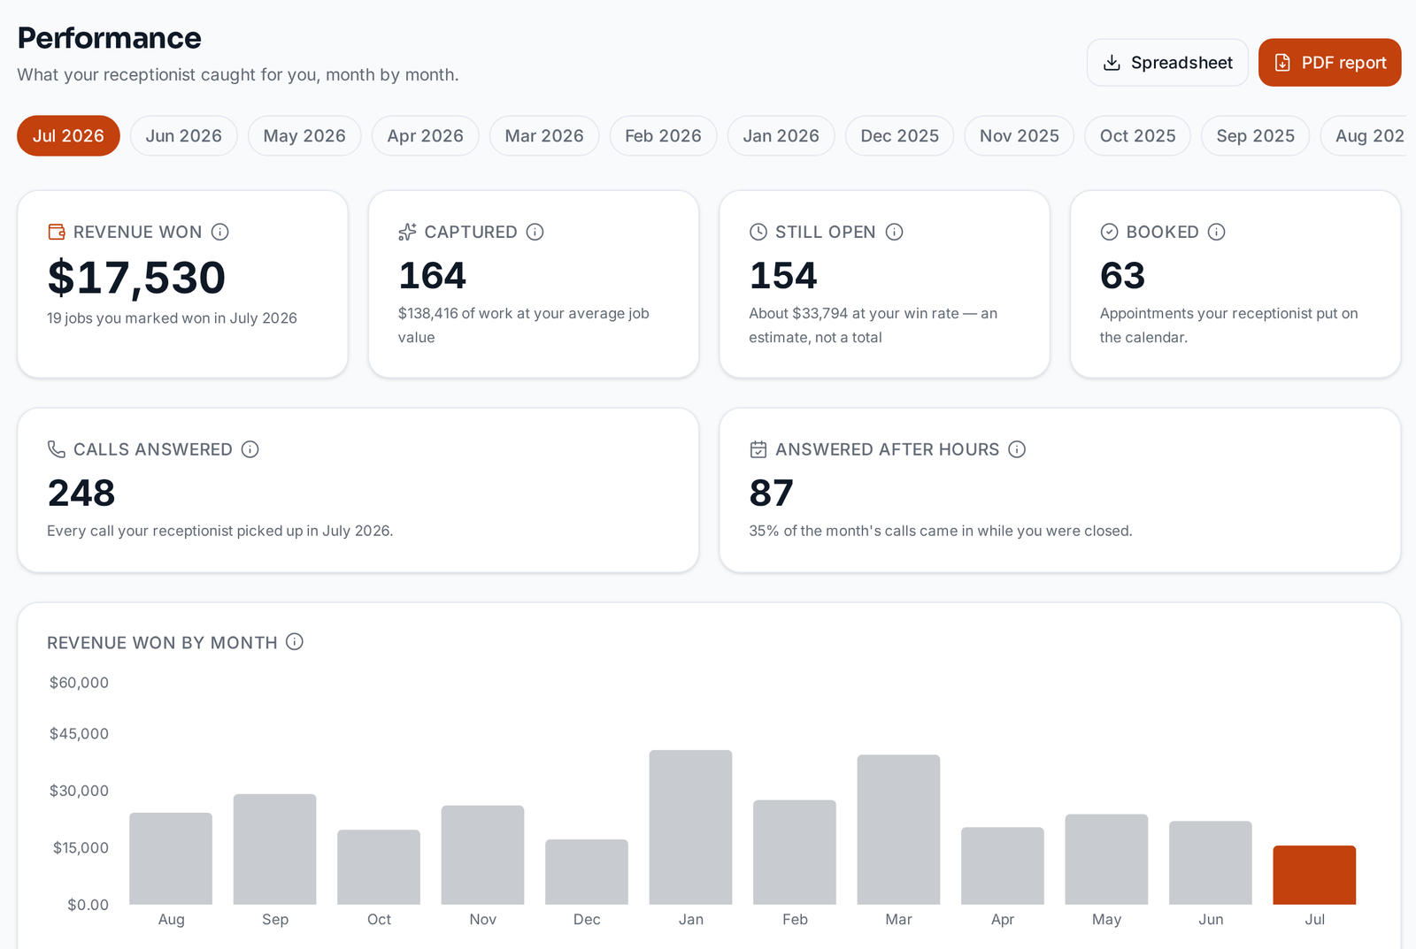This screenshot has width=1416, height=949.
Task: Click the $60,000 axis label
Action: point(79,683)
